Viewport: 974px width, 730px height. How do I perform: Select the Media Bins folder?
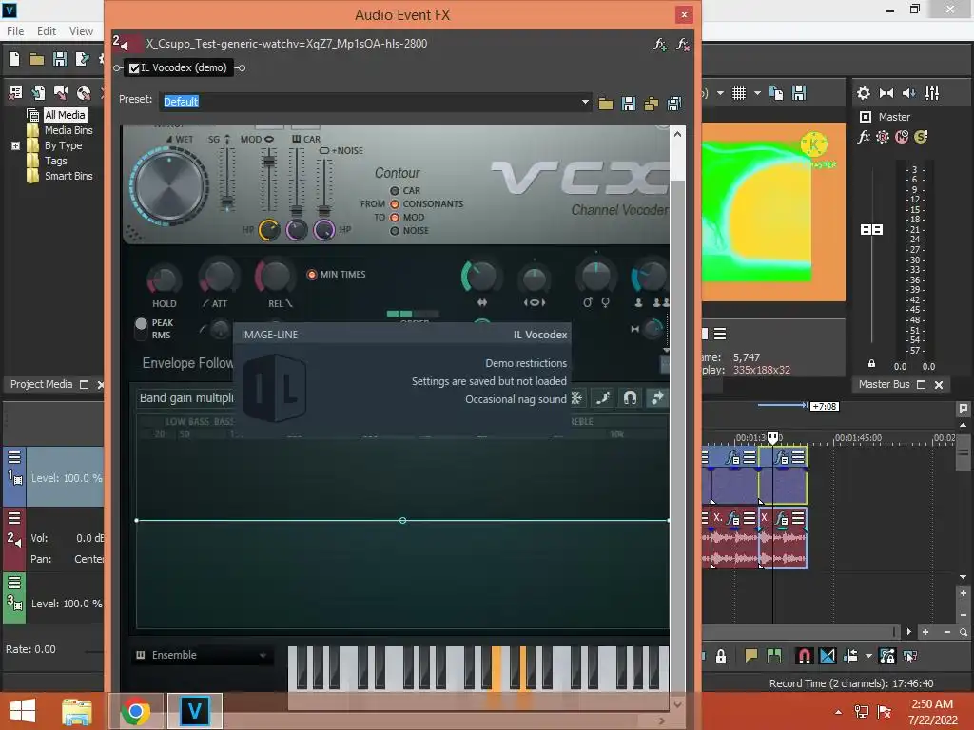pyautogui.click(x=68, y=130)
